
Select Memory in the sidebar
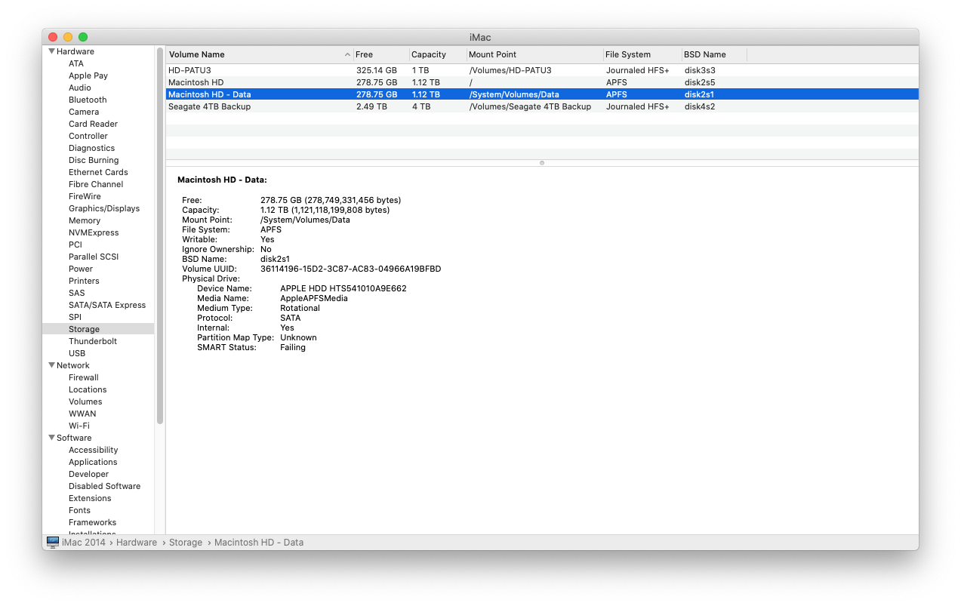(85, 220)
